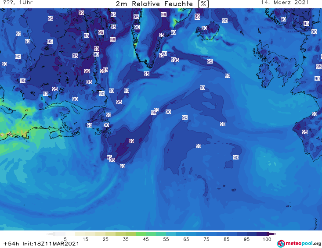Viewport: 322px width, 248px height.
Task: Select the date text "14. Maerz 2021"
Action: tap(285, 3)
